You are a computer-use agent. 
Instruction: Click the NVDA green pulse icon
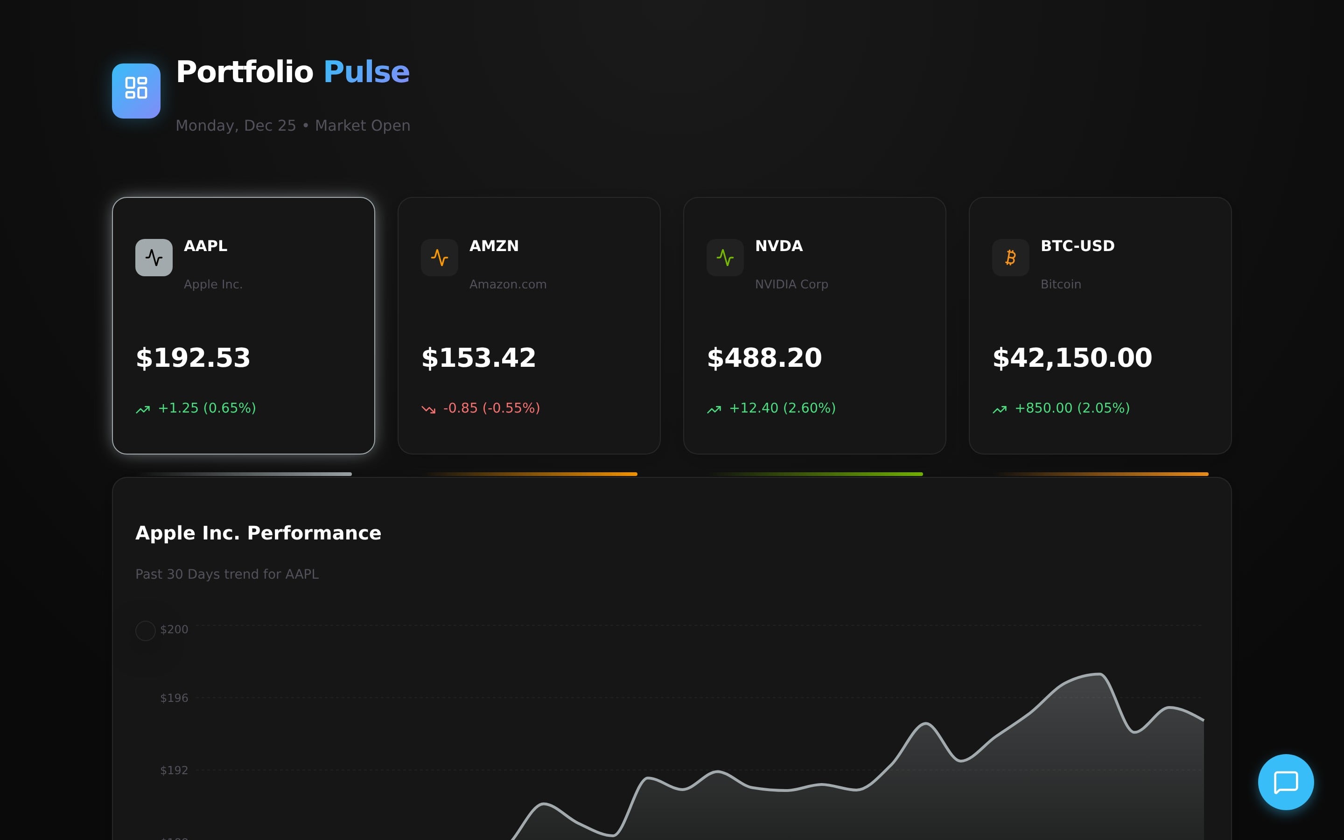click(x=725, y=257)
